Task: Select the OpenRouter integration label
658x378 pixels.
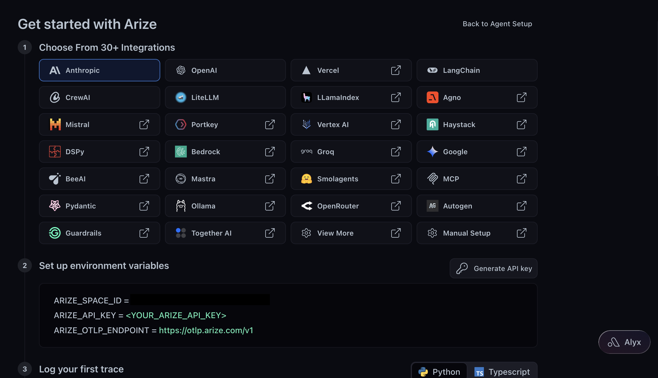Action: (338, 206)
